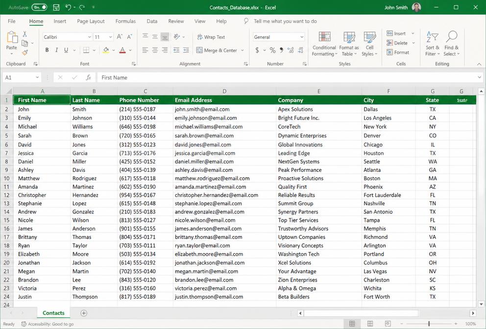Switch to the Review tab
This screenshot has width=486, height=329.
176,21
